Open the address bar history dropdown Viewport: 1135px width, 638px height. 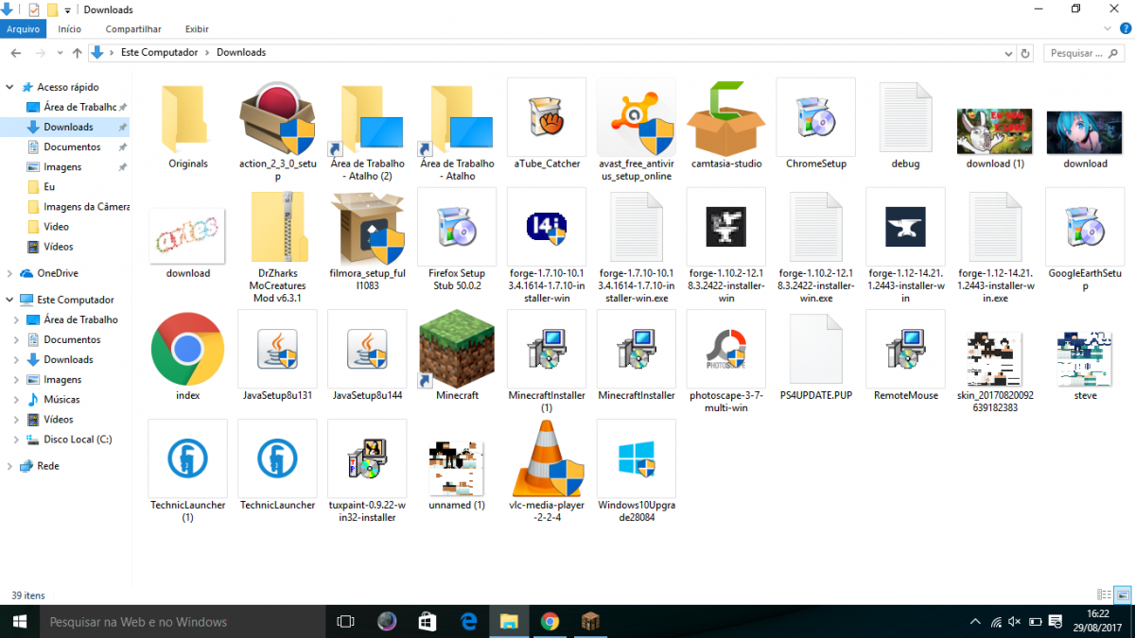(x=1006, y=53)
